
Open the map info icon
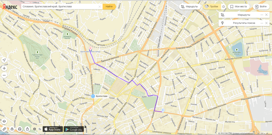[x=34, y=129]
